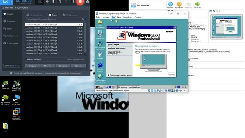
Task: Select file bandicam 2022-06-05 17-08-17-135.mp4
Action: click(x=54, y=54)
